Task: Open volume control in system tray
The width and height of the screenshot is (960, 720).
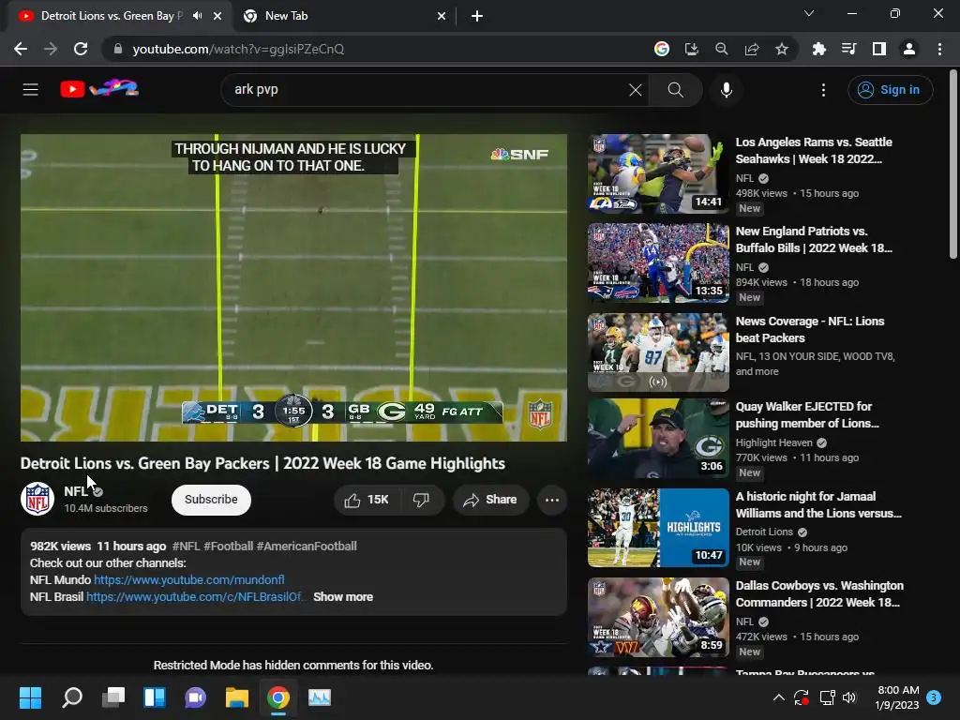Action: [849, 697]
